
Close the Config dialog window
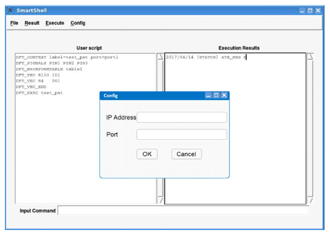[224, 95]
